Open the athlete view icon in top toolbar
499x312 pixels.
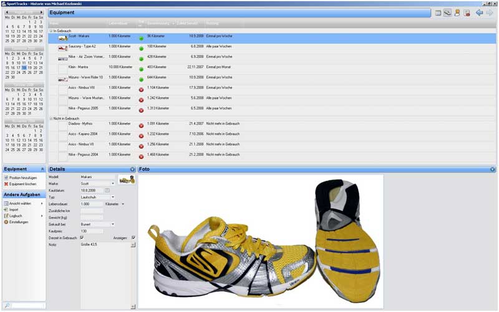click(457, 13)
